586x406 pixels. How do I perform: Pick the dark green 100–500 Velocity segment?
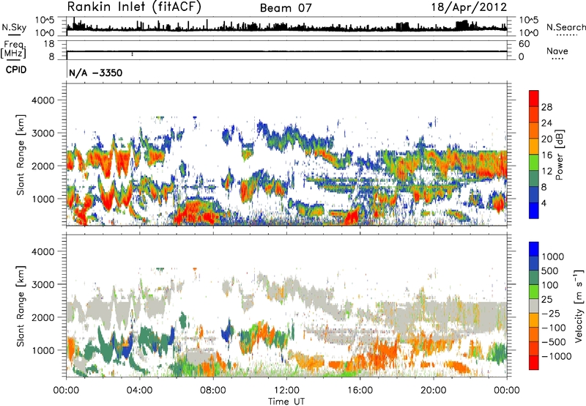pyautogui.click(x=534, y=278)
